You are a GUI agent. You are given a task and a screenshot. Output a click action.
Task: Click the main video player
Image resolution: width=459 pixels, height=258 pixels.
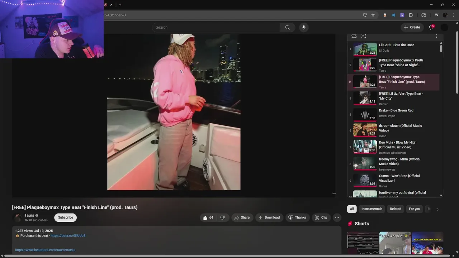(x=174, y=116)
